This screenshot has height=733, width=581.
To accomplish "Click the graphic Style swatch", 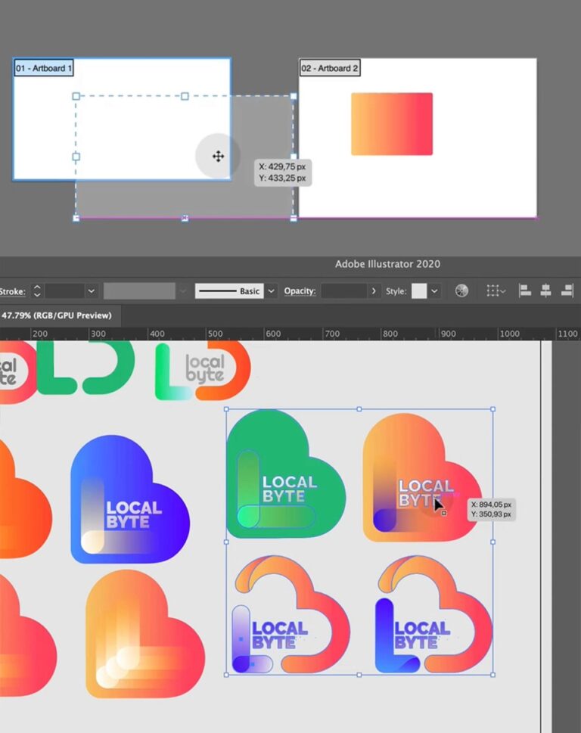I will [x=419, y=290].
